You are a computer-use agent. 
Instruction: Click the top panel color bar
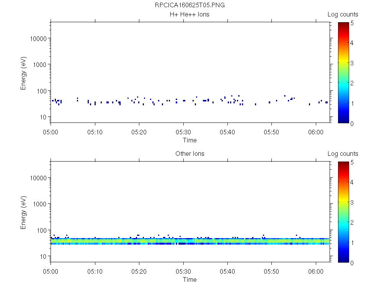pos(343,73)
